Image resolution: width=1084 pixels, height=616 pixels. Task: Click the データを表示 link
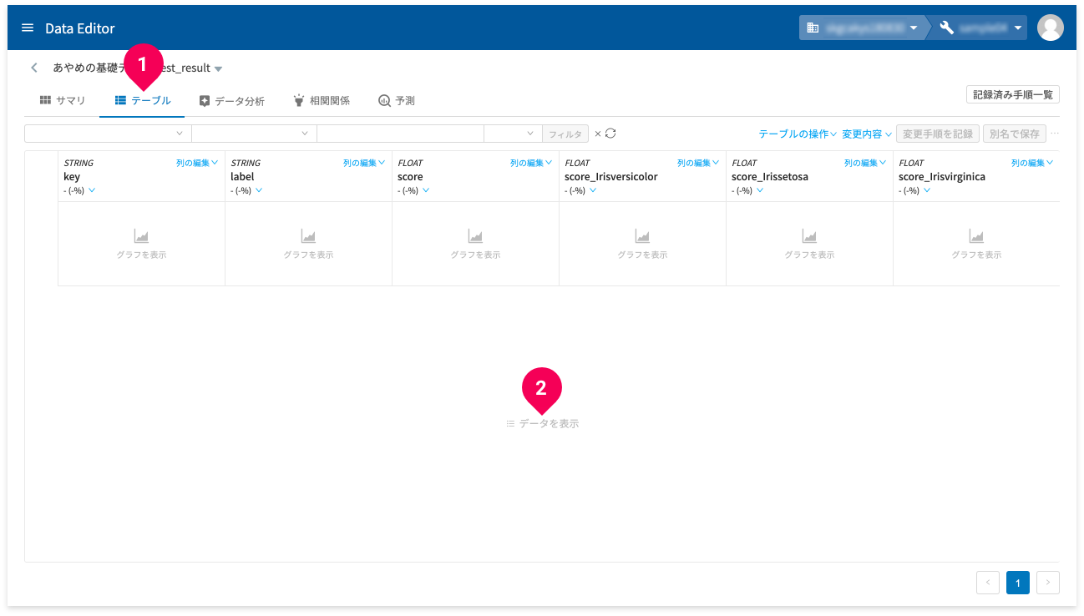543,424
